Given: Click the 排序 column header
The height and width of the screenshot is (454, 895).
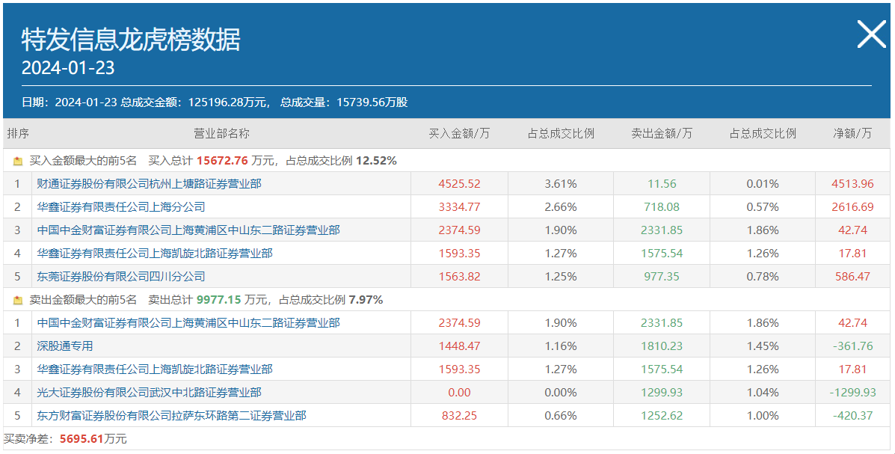Looking at the screenshot, I should point(18,134).
